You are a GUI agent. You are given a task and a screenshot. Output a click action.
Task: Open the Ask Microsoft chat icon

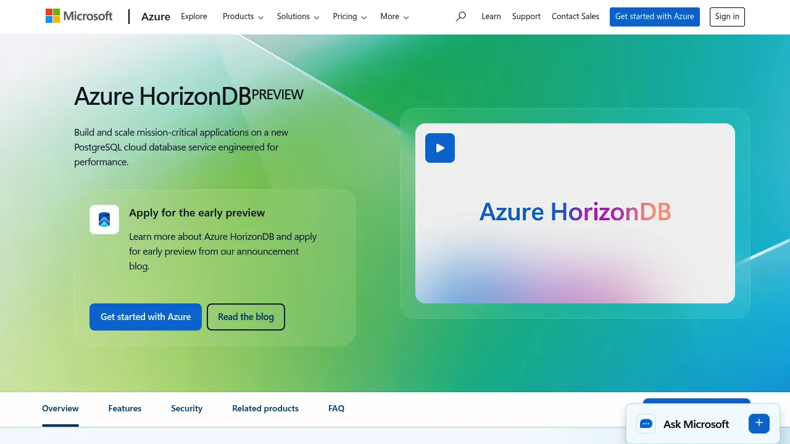pos(646,424)
